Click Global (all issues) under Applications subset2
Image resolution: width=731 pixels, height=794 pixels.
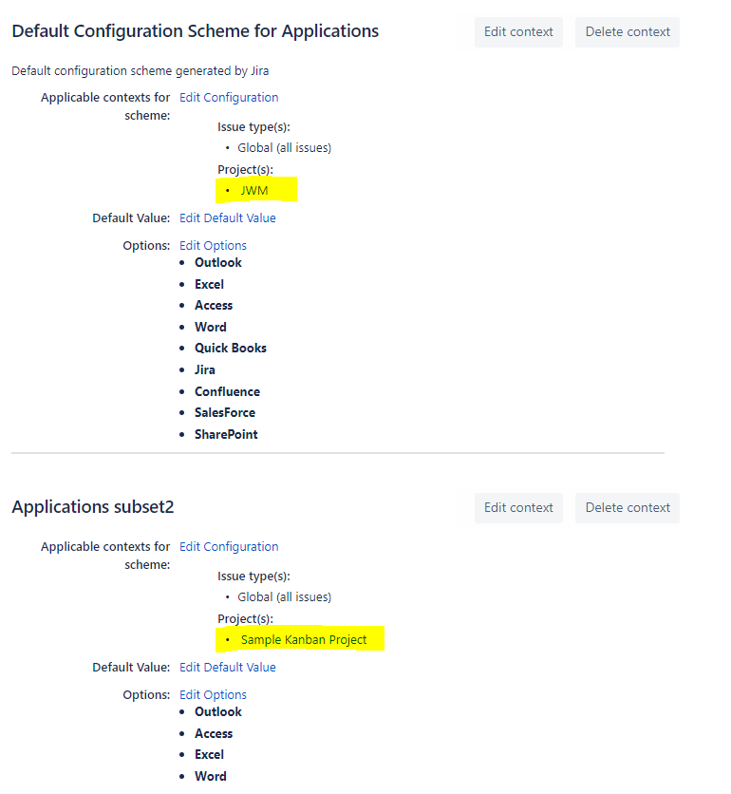click(285, 597)
